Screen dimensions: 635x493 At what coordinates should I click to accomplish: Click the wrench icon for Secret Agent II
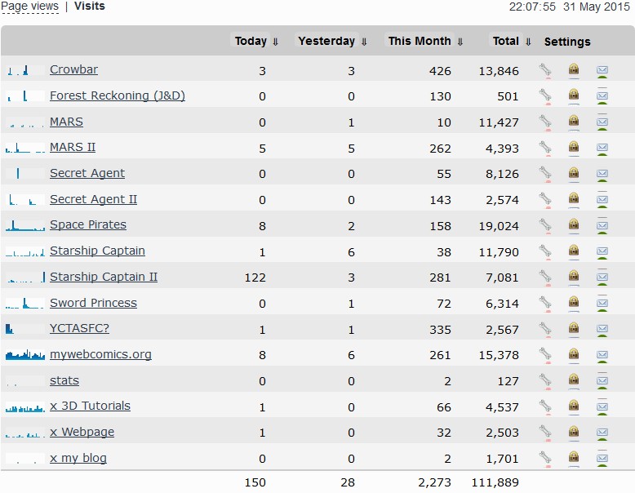tap(545, 200)
